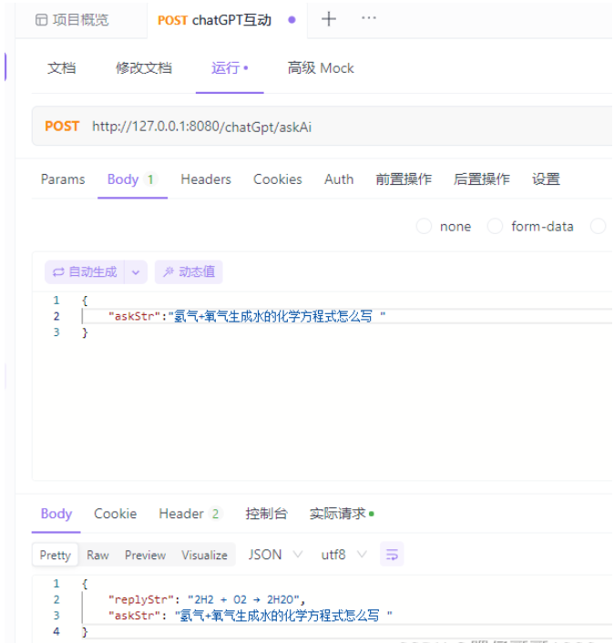This screenshot has width=614, height=643.
Task: Select the radio button after form-data
Action: [x=598, y=226]
